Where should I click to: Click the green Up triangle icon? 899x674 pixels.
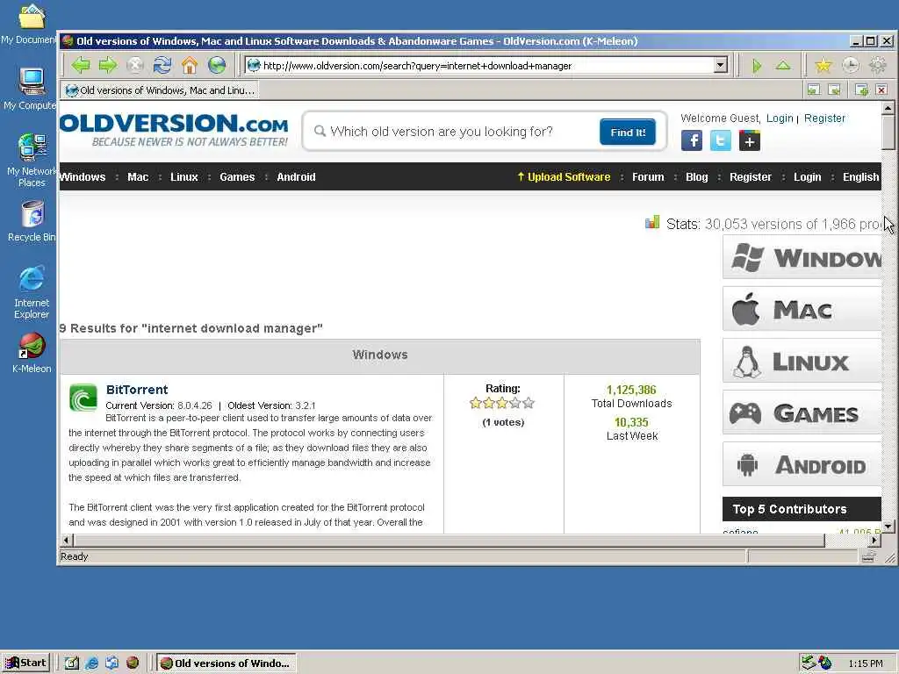[783, 65]
